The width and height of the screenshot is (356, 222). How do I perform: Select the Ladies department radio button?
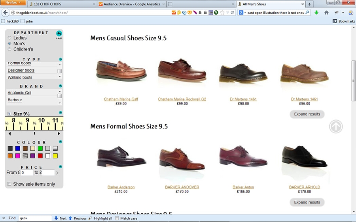tap(9, 38)
